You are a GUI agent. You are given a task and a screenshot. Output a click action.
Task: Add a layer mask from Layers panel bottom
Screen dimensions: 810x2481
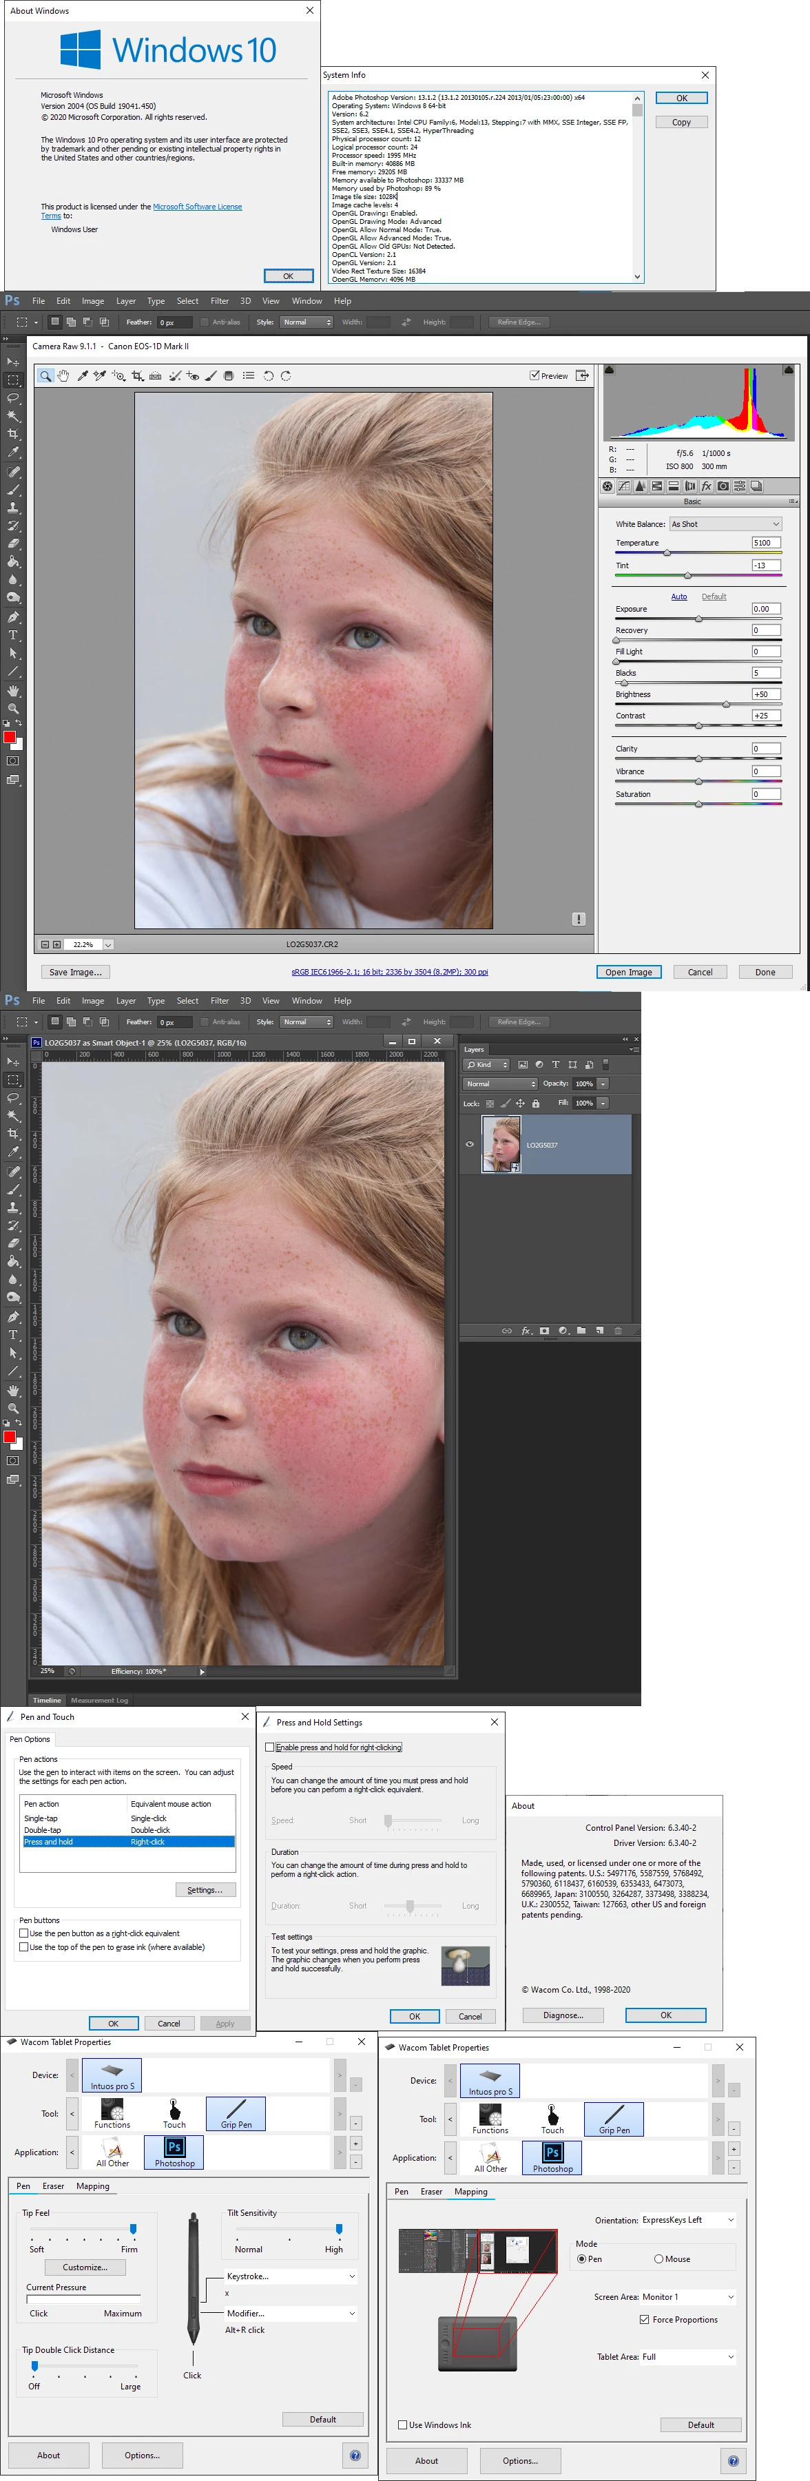544,1330
